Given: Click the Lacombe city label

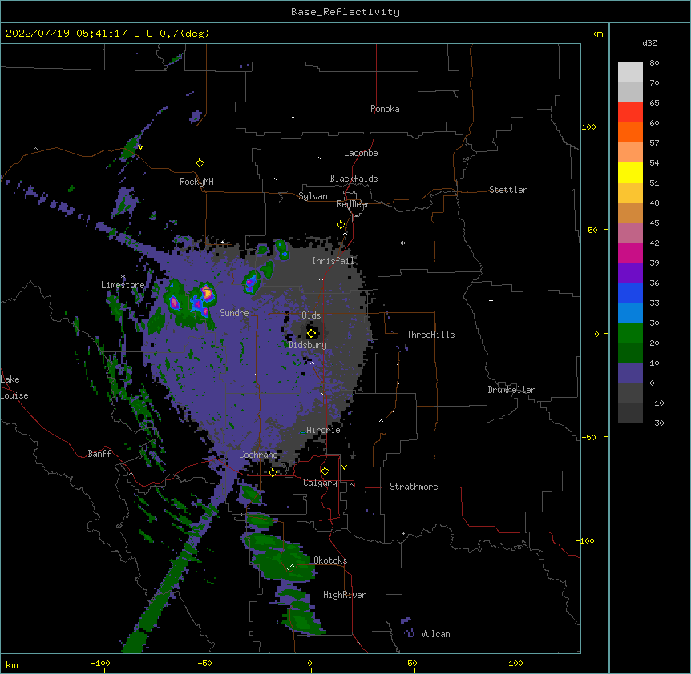Looking at the screenshot, I should pyautogui.click(x=361, y=153).
